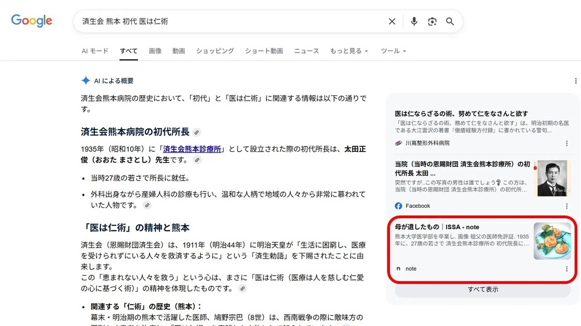Click すべて表示 button

[483, 289]
